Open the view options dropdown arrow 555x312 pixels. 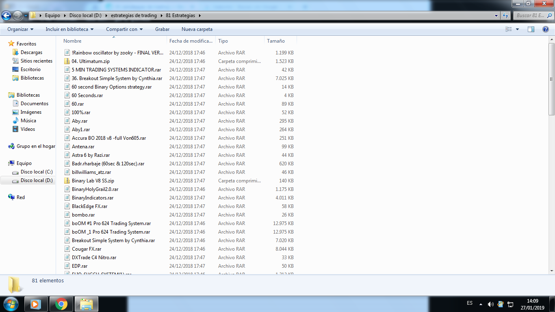517,29
